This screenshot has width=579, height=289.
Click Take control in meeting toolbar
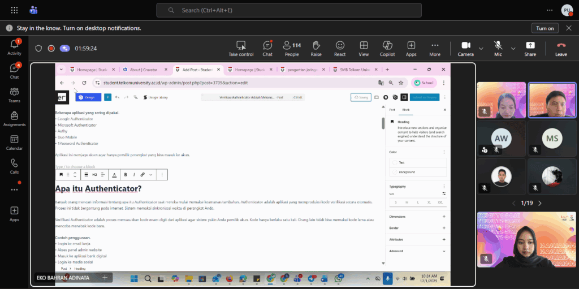point(241,49)
